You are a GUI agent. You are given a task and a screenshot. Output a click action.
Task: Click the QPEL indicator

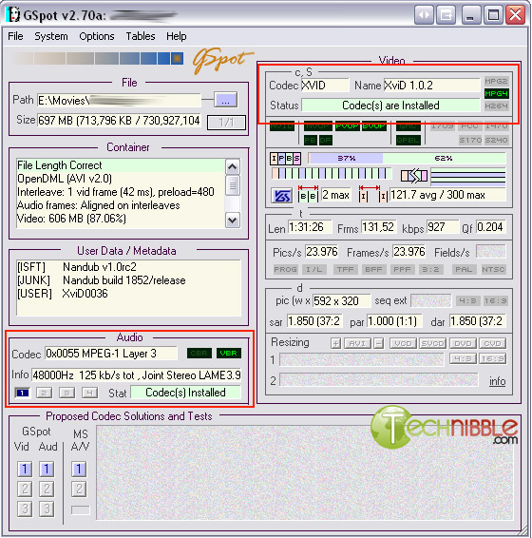pyautogui.click(x=408, y=140)
